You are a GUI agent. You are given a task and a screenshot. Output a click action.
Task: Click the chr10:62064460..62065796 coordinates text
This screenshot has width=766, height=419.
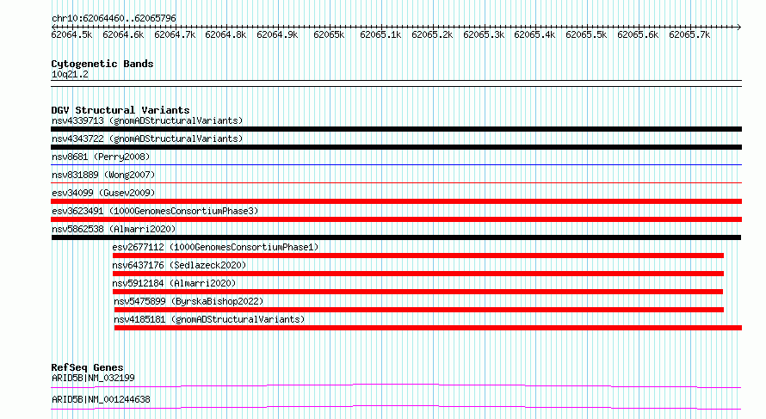[x=114, y=18]
